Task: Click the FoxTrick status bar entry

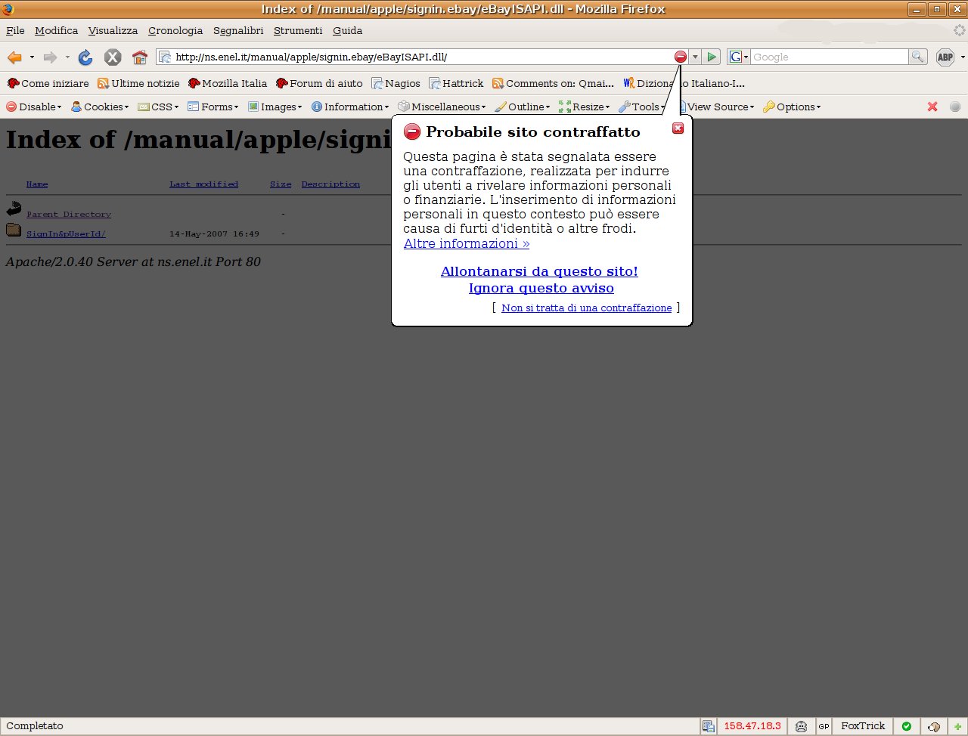Action: tap(863, 726)
